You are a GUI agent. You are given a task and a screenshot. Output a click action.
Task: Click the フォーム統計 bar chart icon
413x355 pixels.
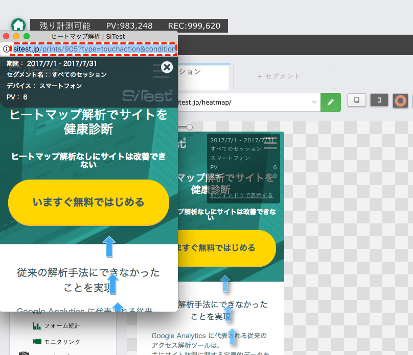tap(37, 326)
